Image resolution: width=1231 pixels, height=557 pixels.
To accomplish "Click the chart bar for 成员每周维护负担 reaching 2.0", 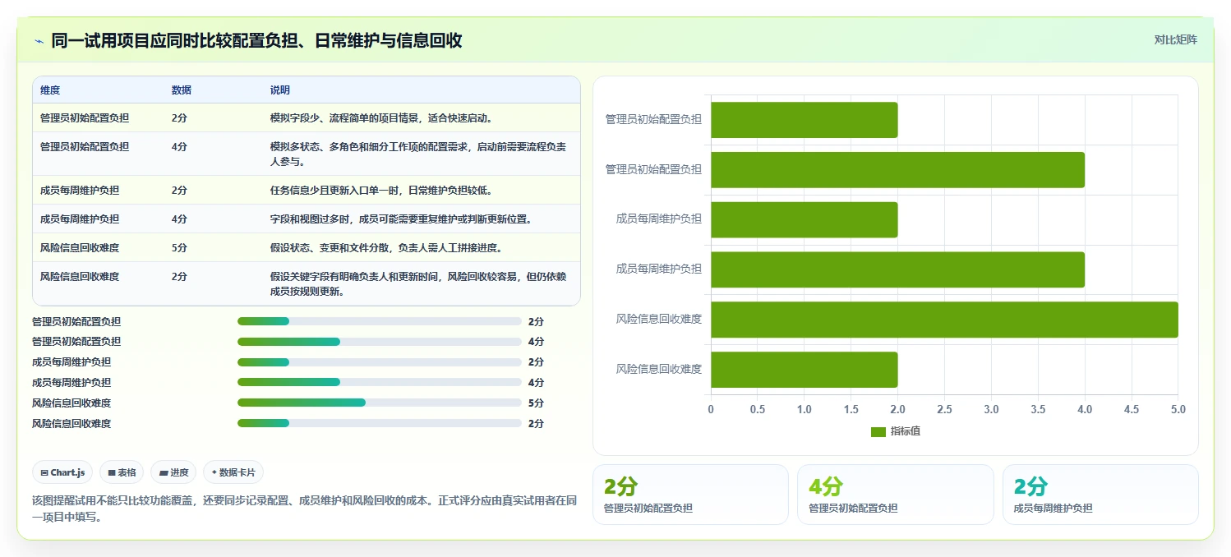I will pyautogui.click(x=805, y=219).
